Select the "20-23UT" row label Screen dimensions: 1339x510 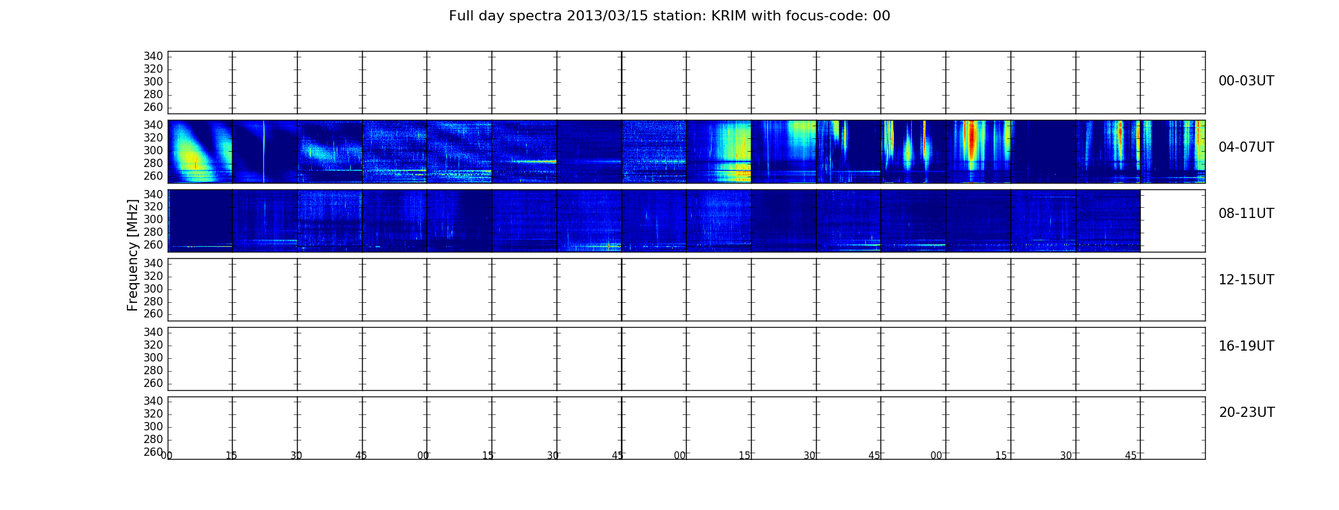(x=1247, y=412)
